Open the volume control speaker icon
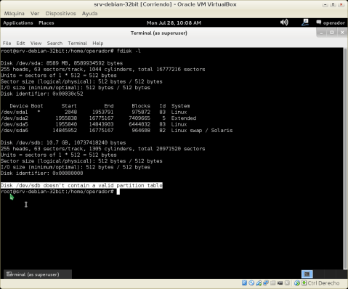 284,23
